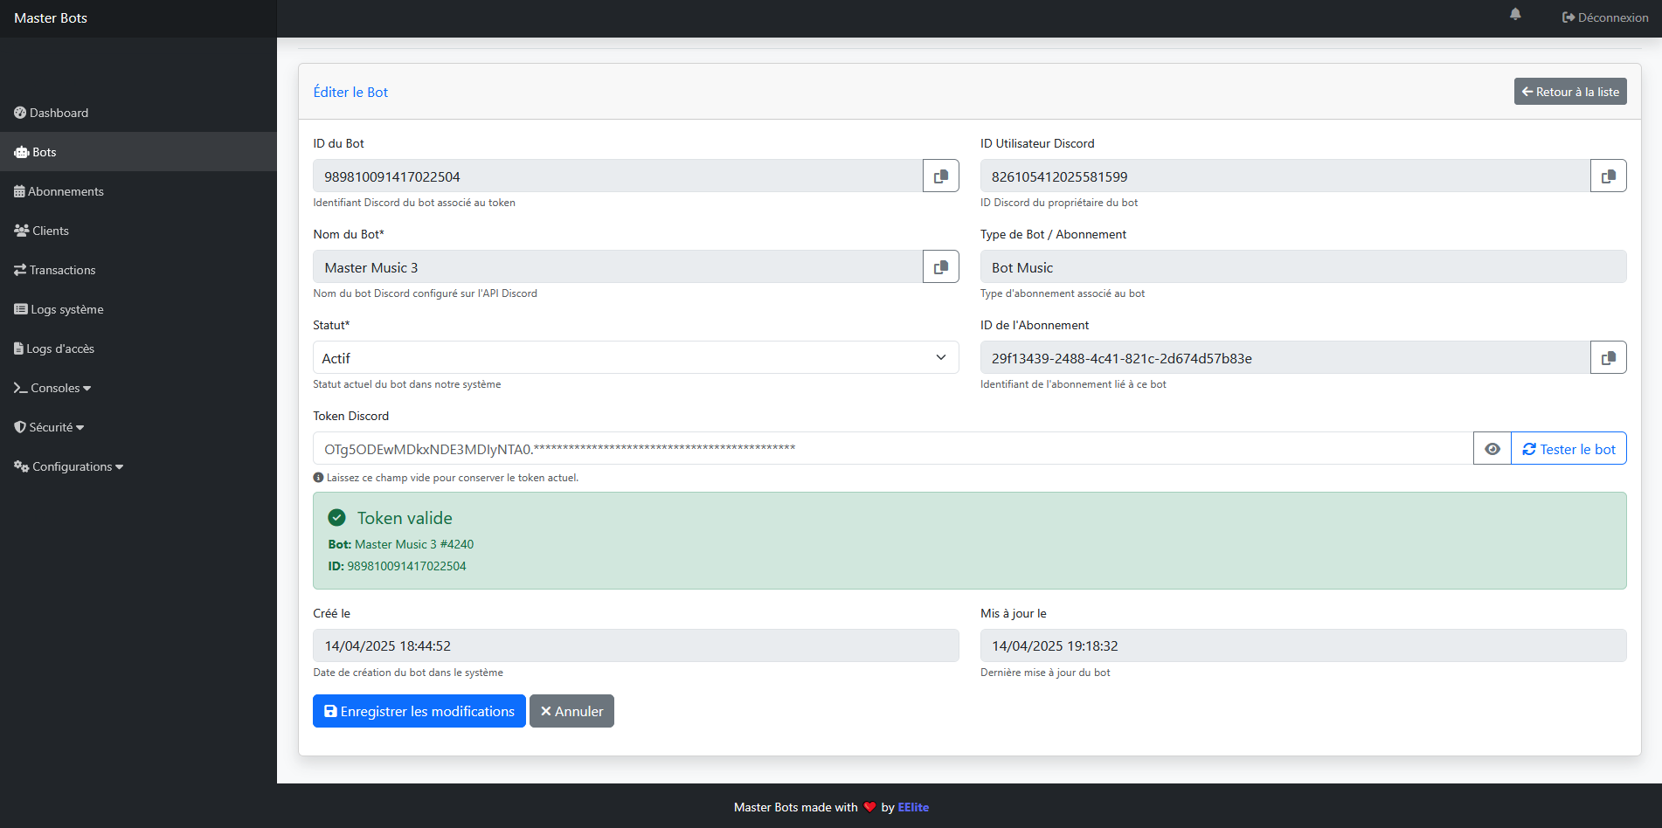1662x828 pixels.
Task: Click Tester le bot
Action: (x=1569, y=448)
